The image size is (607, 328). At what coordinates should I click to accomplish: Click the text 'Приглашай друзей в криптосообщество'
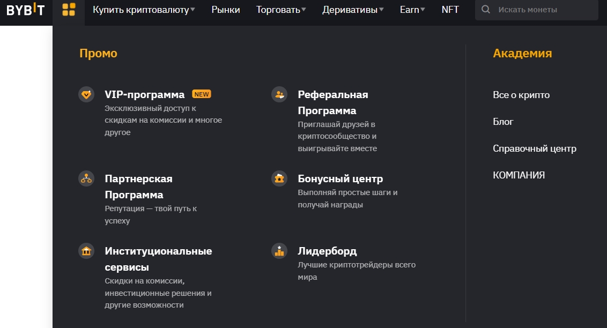[x=337, y=130]
